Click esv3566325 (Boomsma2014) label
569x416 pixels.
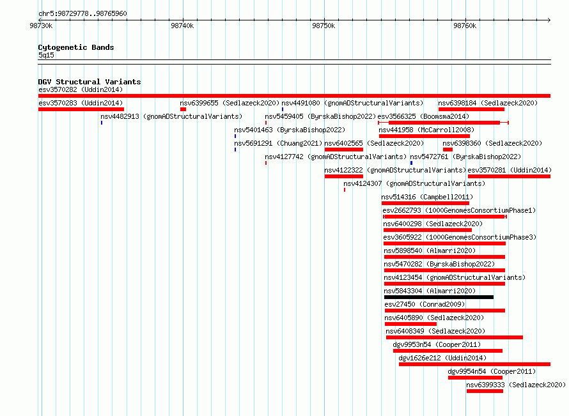coord(423,116)
